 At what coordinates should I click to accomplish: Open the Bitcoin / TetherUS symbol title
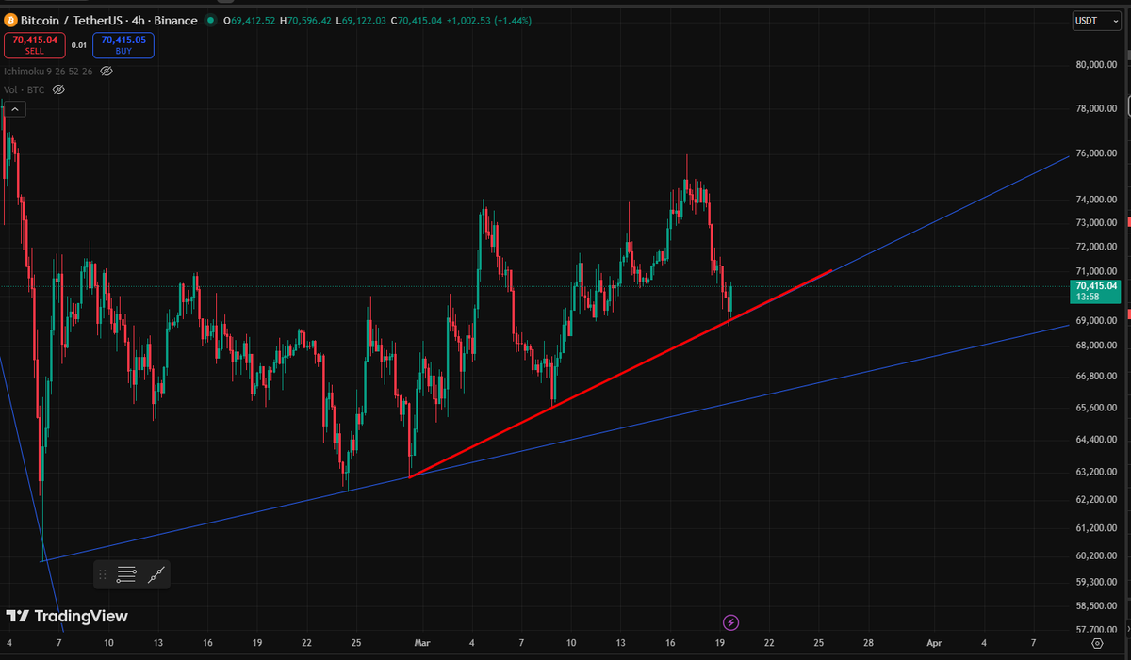(109, 20)
